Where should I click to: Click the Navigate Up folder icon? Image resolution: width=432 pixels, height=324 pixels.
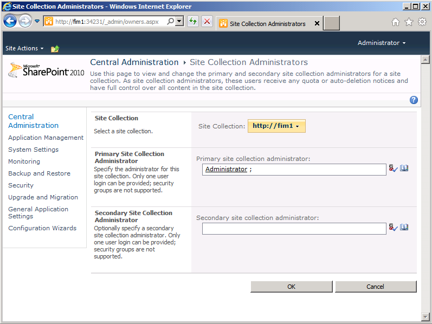[x=55, y=49]
